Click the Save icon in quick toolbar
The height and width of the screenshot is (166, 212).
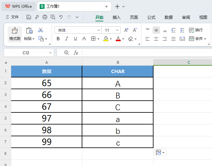29,17
